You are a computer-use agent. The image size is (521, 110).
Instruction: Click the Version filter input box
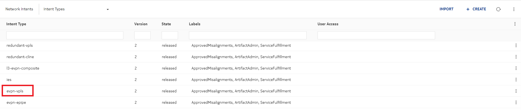pos(142,35)
